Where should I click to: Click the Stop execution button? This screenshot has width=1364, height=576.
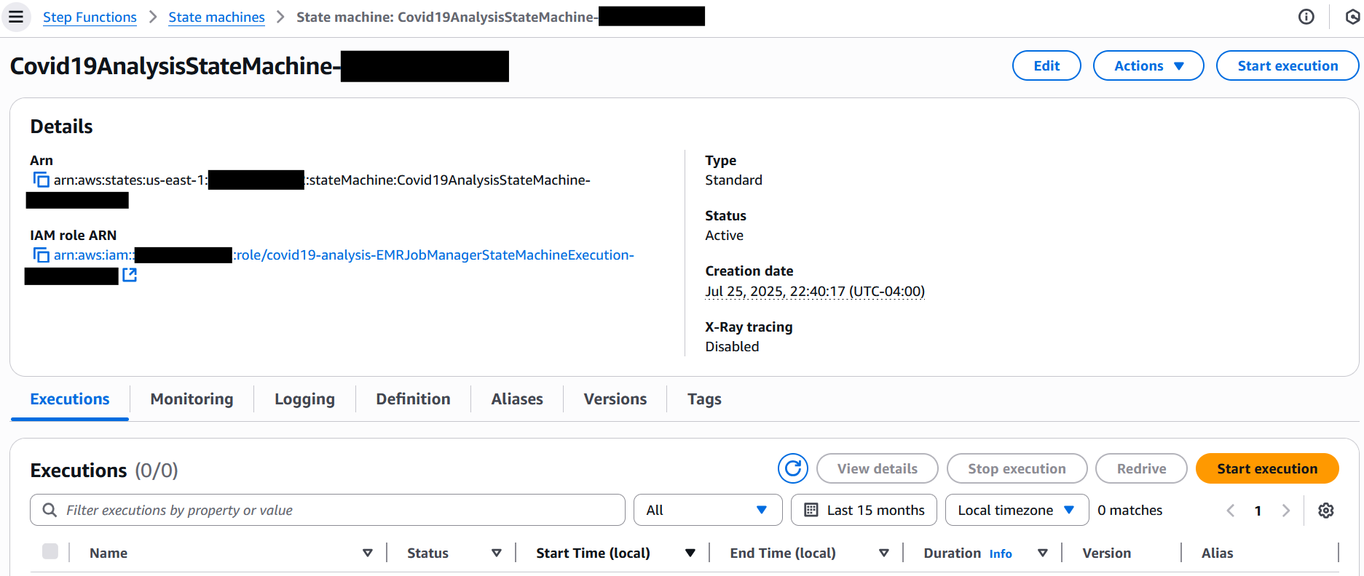tap(1017, 468)
